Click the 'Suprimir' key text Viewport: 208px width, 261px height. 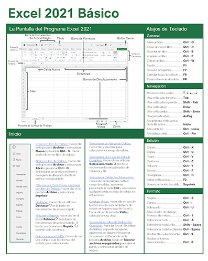coord(189,184)
